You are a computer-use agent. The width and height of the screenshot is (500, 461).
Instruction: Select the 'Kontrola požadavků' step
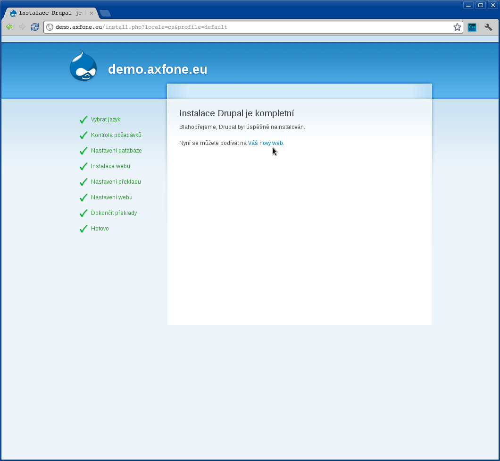116,135
